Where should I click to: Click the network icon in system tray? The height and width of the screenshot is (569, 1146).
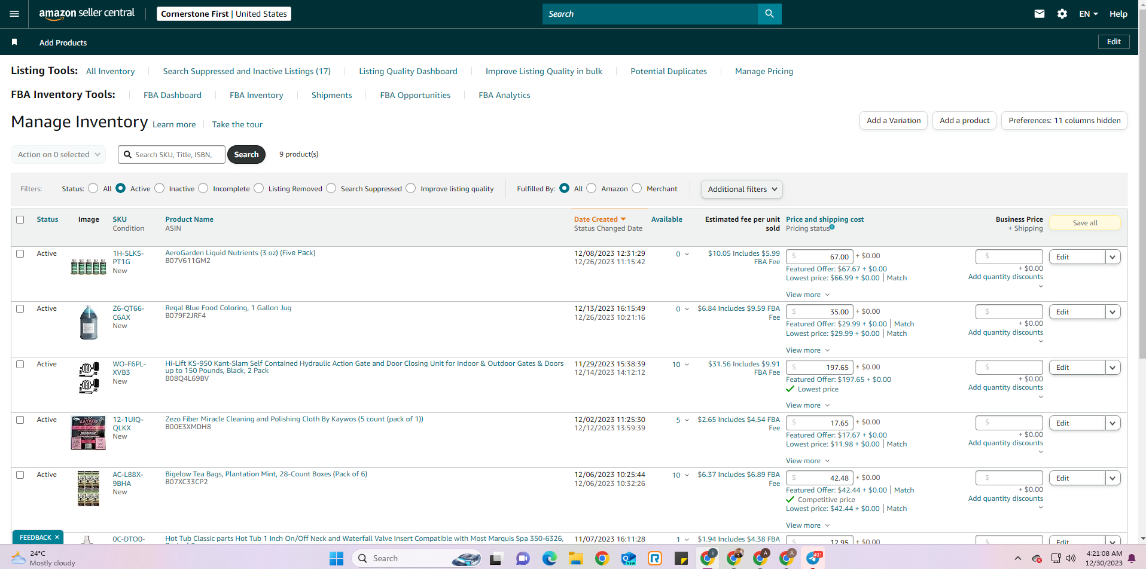coord(1056,558)
